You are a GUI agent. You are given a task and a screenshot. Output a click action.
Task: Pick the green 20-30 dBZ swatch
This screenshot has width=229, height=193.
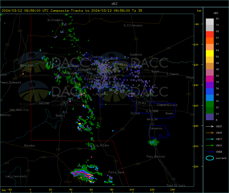(x=210, y=104)
